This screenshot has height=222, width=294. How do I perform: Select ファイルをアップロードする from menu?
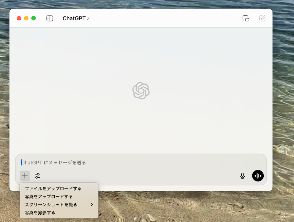click(53, 188)
